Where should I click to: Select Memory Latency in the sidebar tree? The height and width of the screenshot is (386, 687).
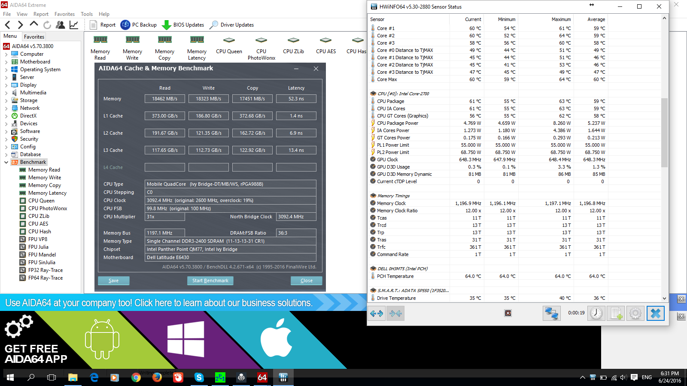click(47, 193)
